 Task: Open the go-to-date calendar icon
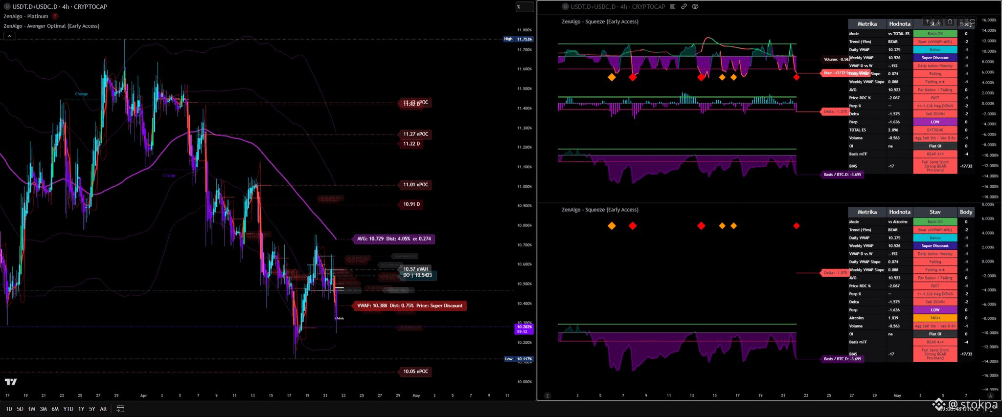[x=120, y=409]
